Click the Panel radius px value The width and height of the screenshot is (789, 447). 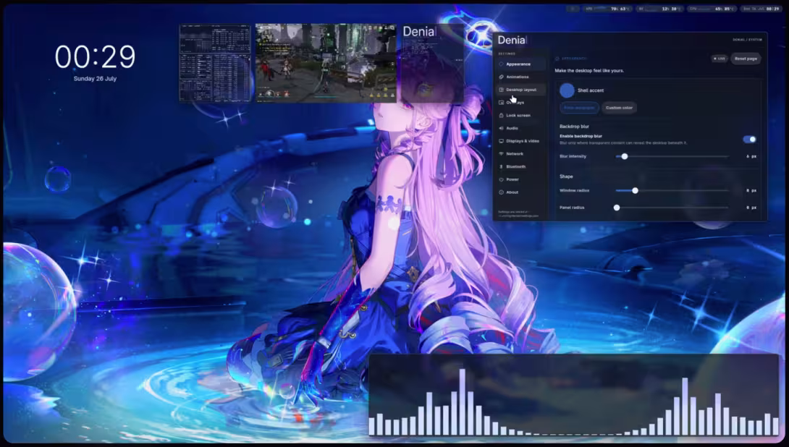coord(751,207)
